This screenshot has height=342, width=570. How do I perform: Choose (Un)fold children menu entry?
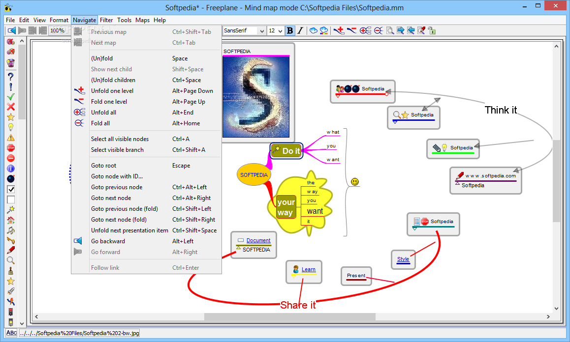pos(147,80)
